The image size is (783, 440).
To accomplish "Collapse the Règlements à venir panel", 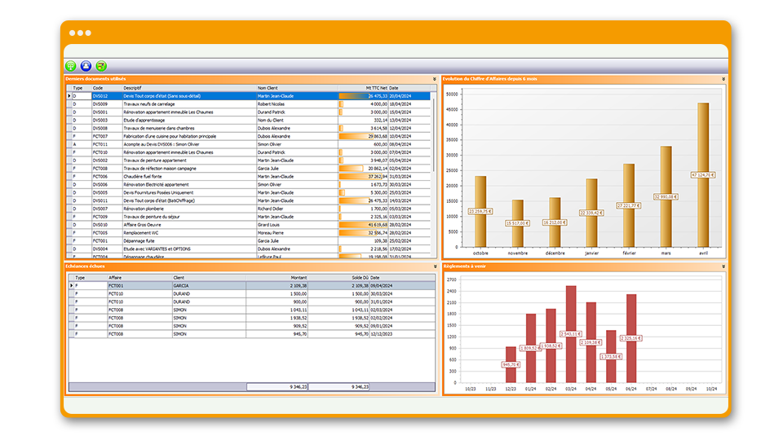I will 723,266.
